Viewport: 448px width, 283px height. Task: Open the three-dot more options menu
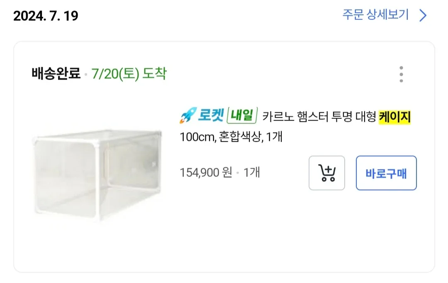point(401,74)
